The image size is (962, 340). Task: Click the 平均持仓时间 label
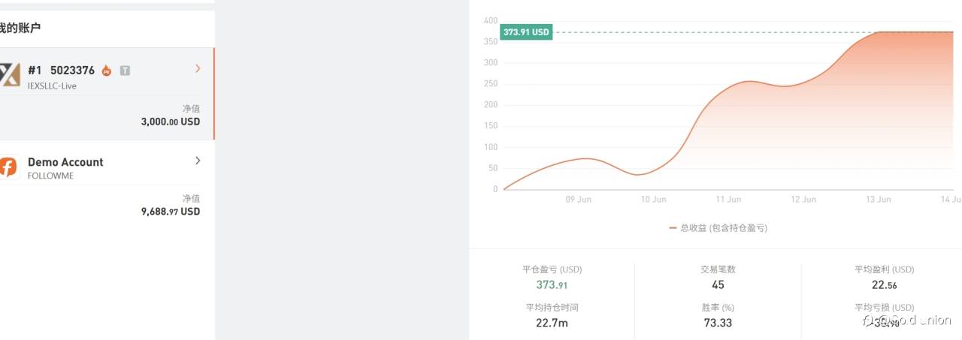pos(552,308)
